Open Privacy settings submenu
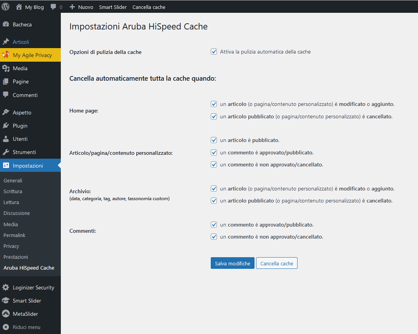The height and width of the screenshot is (334, 418). click(11, 246)
